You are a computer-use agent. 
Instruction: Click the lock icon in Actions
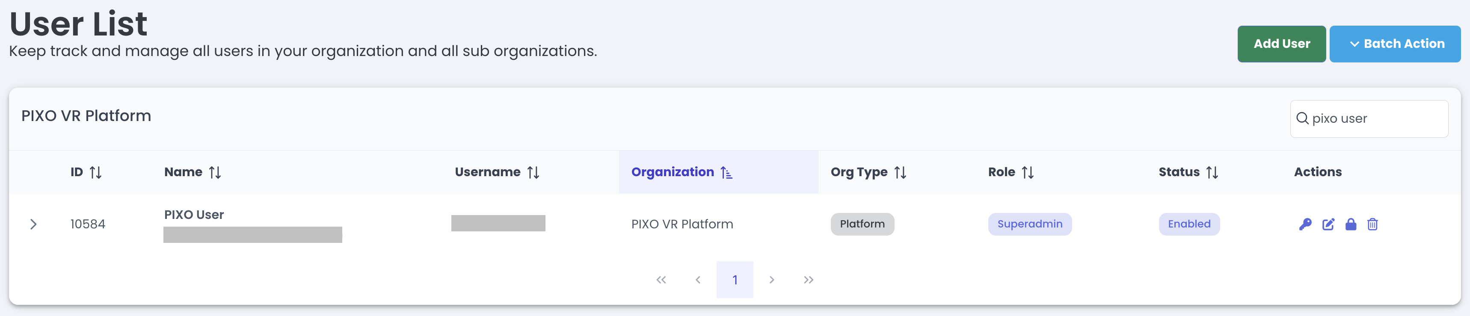(1350, 224)
